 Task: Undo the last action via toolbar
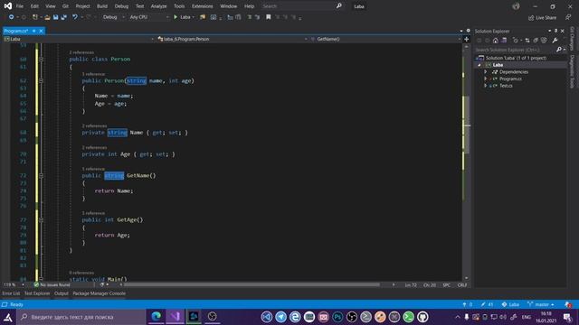(75, 17)
